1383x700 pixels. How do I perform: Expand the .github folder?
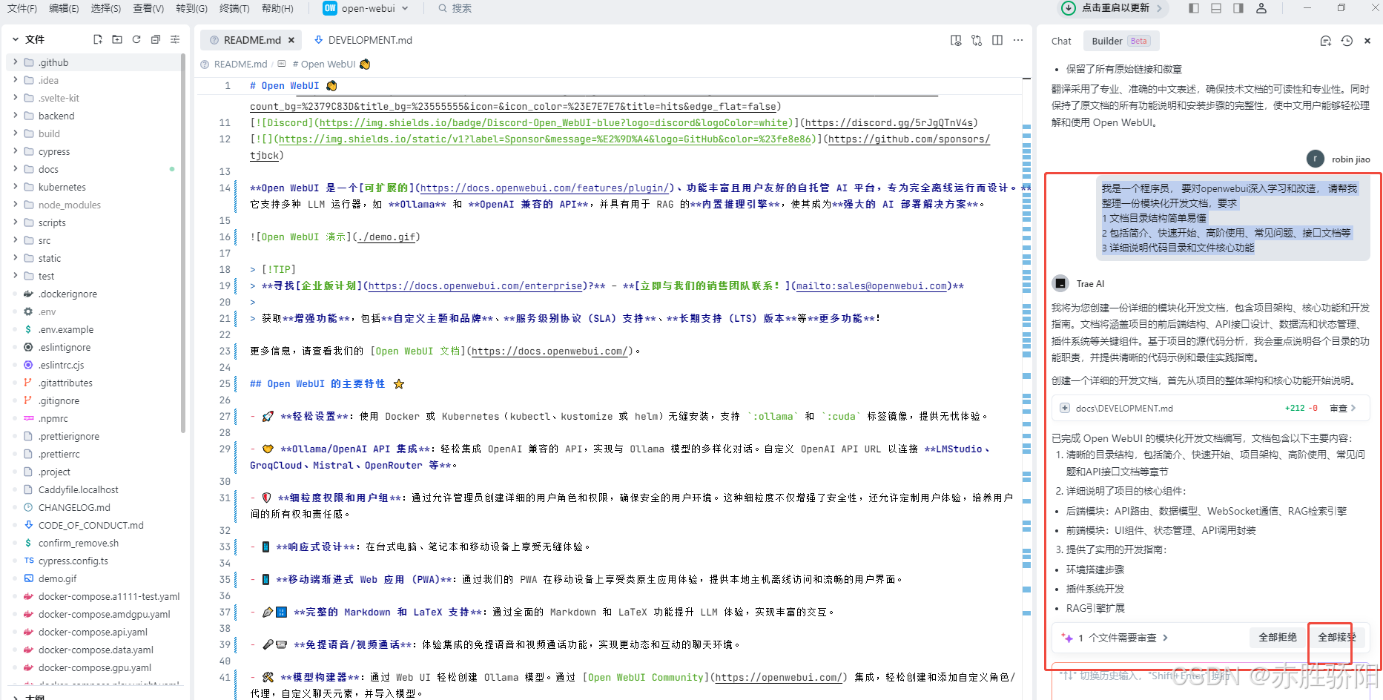click(x=15, y=62)
